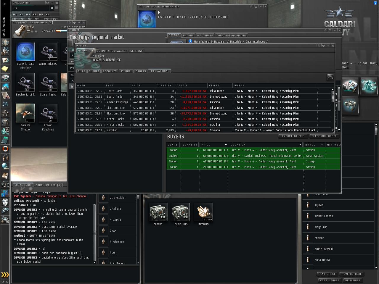This screenshot has width=379, height=284.
Task: Click the Esoteric Data Interface Blueprint icon
Action: tap(147, 20)
